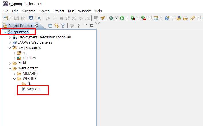Open the Run menu
The width and height of the screenshot is (203, 126).
(x=71, y=11)
